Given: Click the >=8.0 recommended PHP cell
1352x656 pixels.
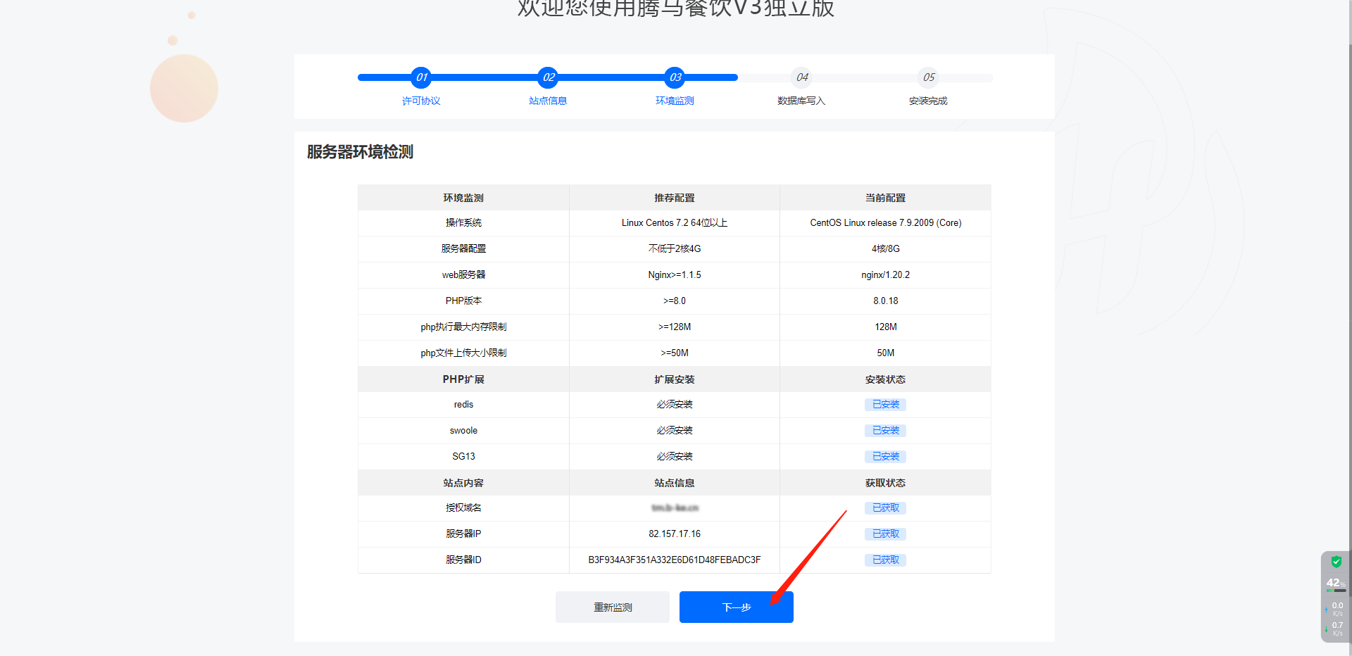Looking at the screenshot, I should pos(675,301).
